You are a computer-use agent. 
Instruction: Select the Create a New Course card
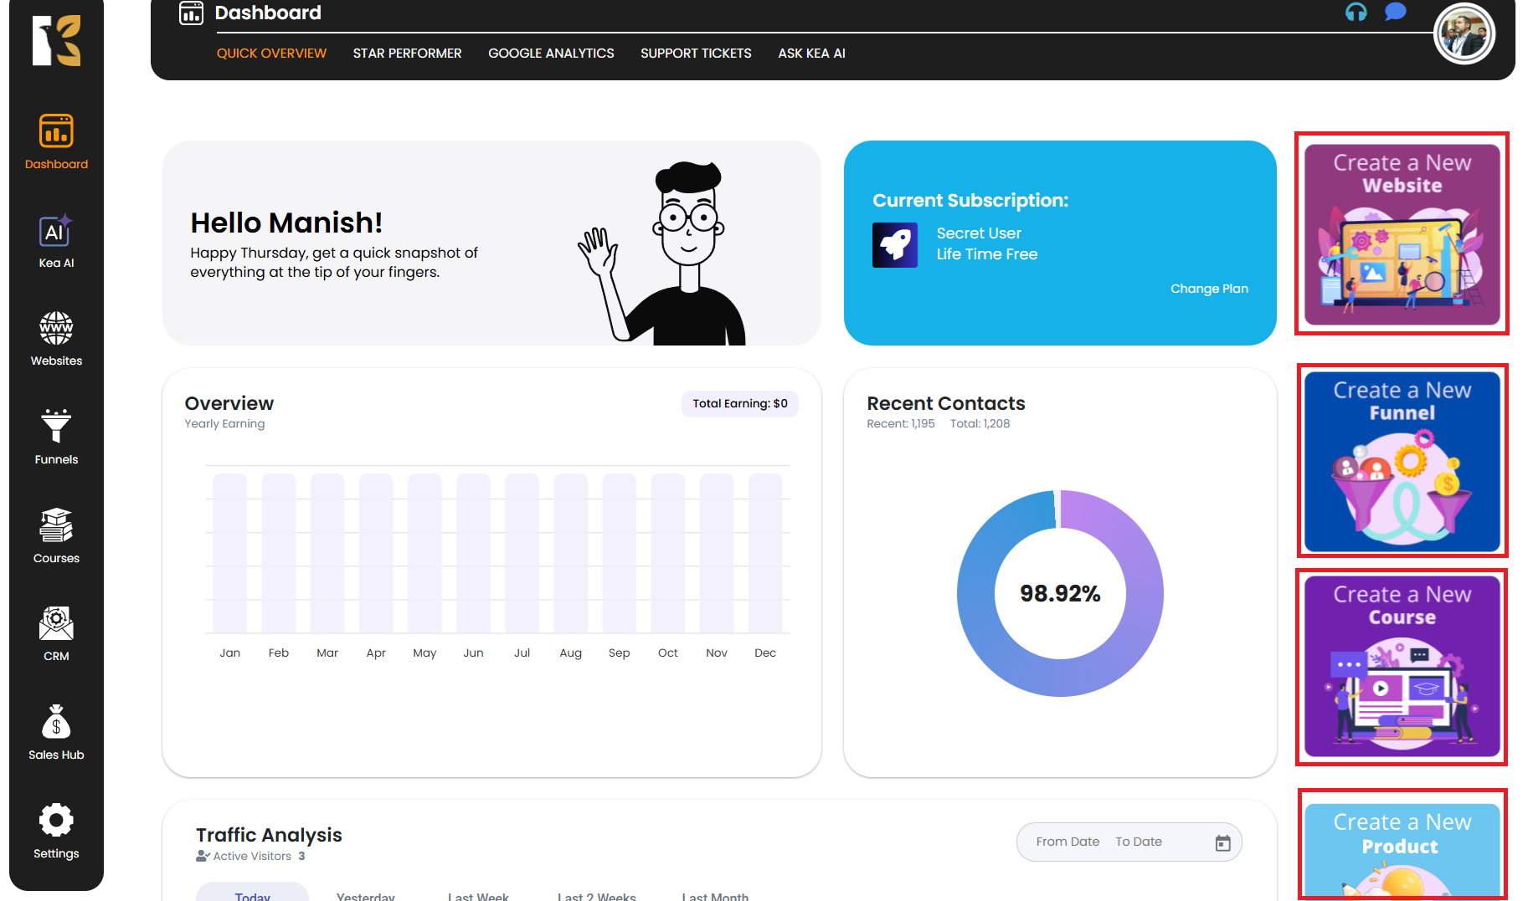click(x=1402, y=667)
